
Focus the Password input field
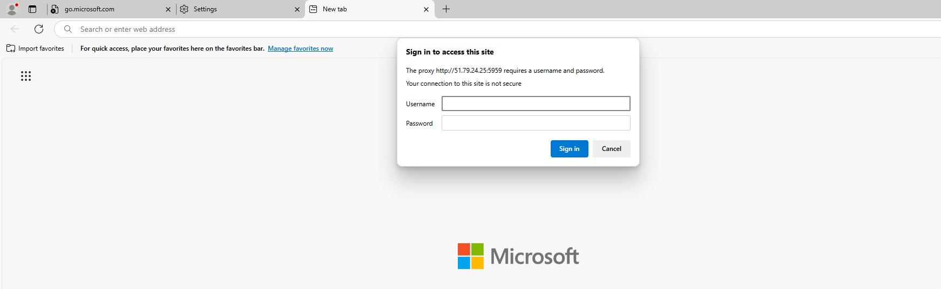click(536, 123)
